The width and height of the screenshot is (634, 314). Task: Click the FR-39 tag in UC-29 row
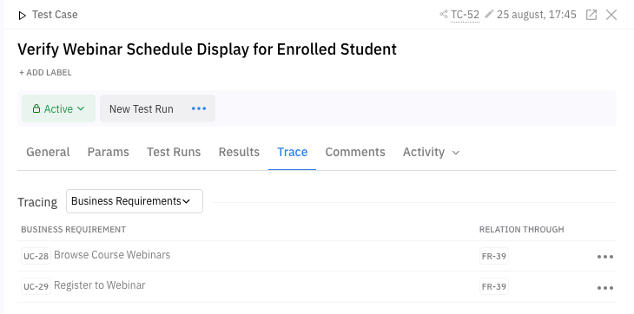coord(494,286)
